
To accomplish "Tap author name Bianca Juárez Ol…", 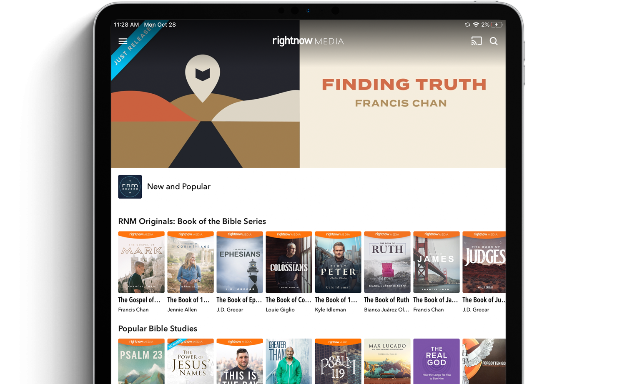I will click(x=386, y=310).
